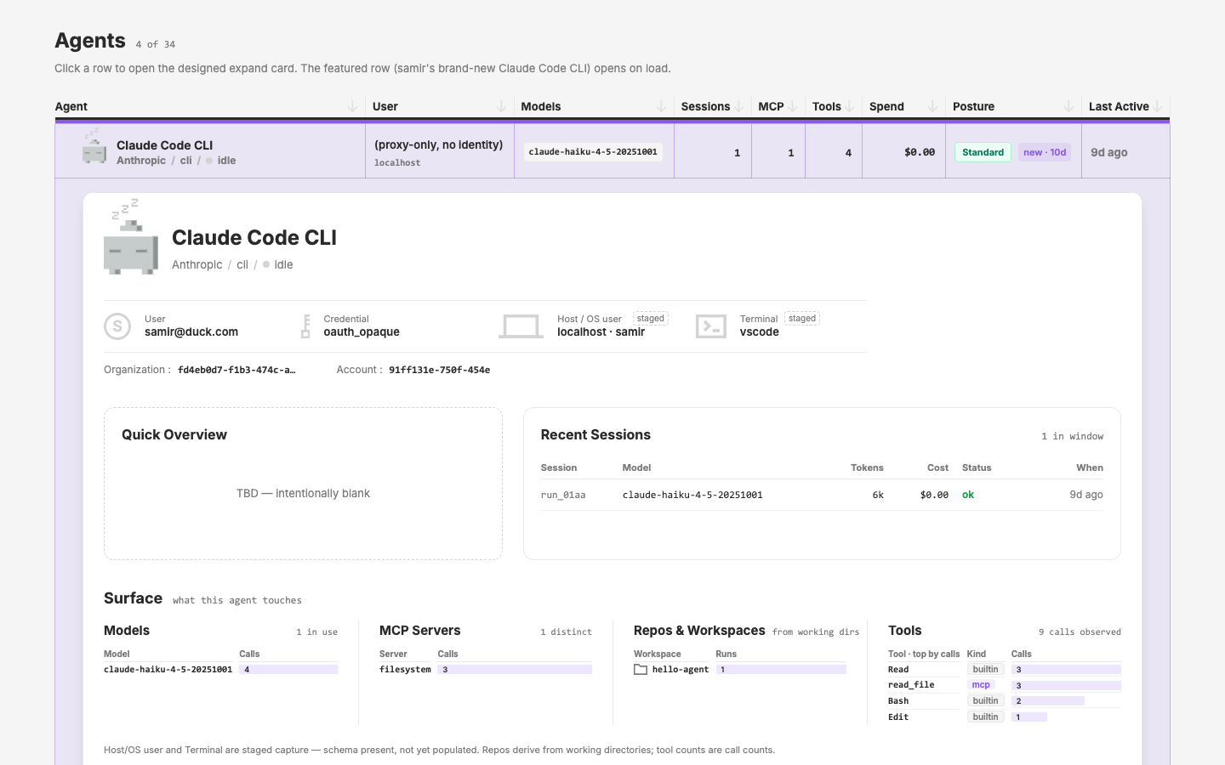Click the calls bar for the Bash tool
Viewport: 1225px width, 765px height.
pyautogui.click(x=1048, y=701)
